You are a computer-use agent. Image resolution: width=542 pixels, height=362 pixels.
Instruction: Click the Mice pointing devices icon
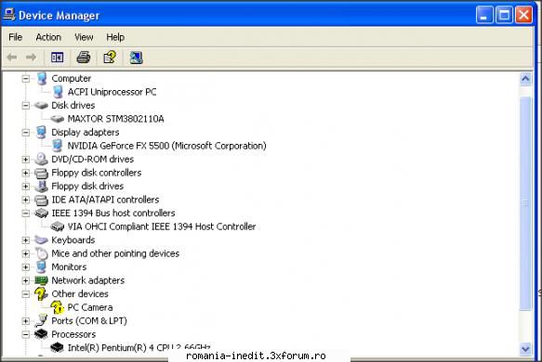point(41,253)
